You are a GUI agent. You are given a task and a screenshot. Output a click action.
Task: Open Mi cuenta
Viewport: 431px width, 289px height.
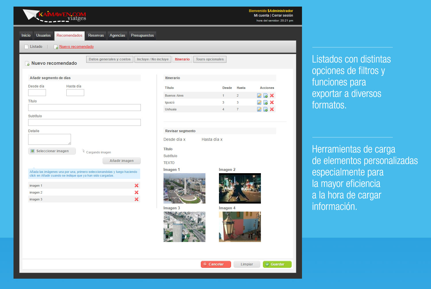point(261,15)
